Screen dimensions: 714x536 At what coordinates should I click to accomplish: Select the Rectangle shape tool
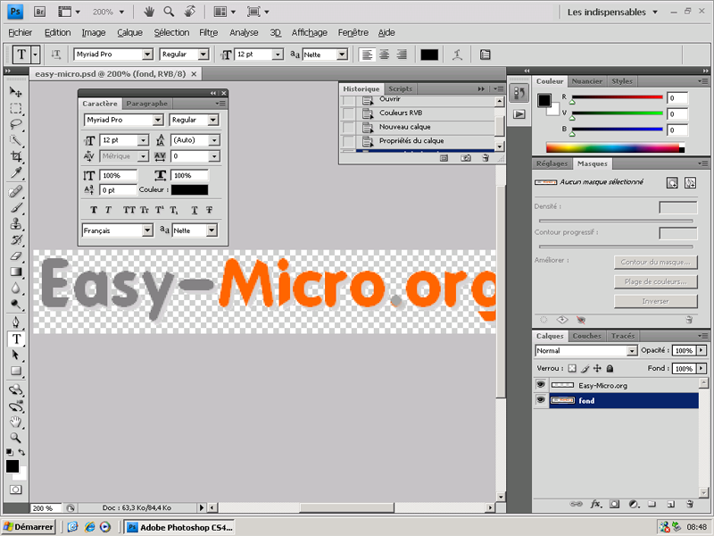16,371
